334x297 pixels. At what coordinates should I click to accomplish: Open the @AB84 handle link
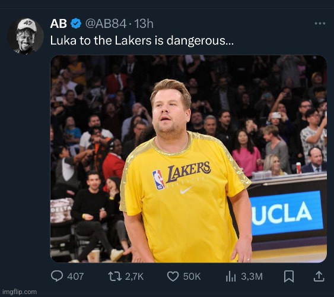106,23
